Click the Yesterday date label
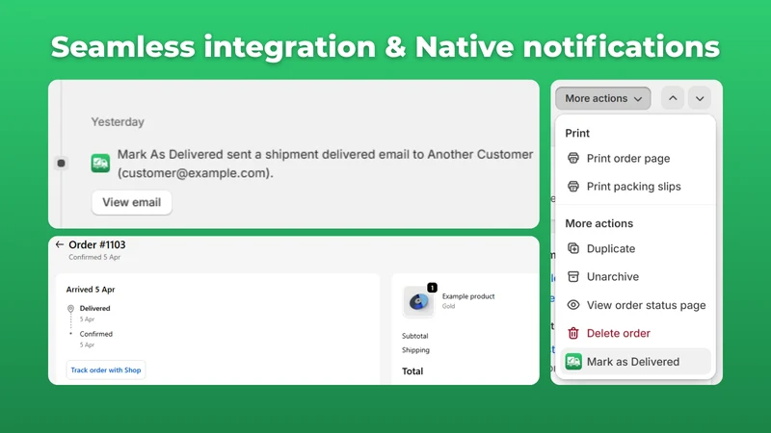The image size is (771, 433). tap(118, 122)
